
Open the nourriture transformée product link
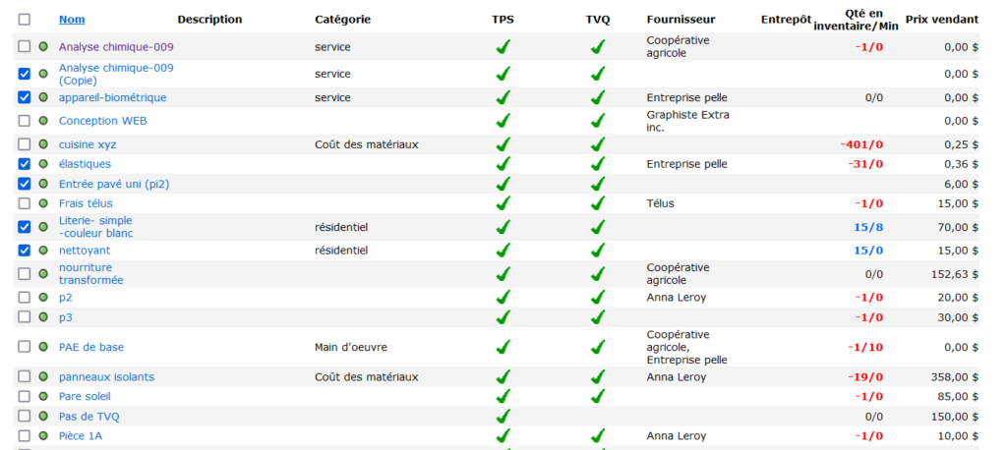tap(90, 273)
